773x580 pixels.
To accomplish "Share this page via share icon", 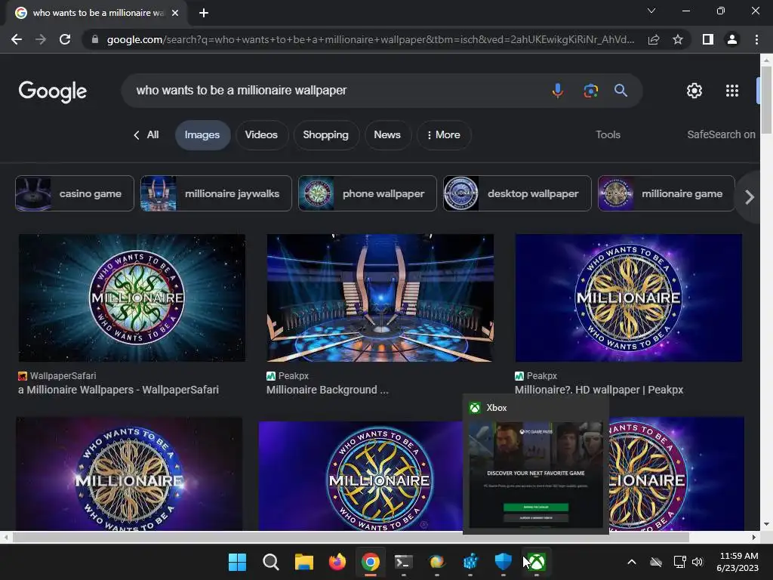I will coord(654,39).
